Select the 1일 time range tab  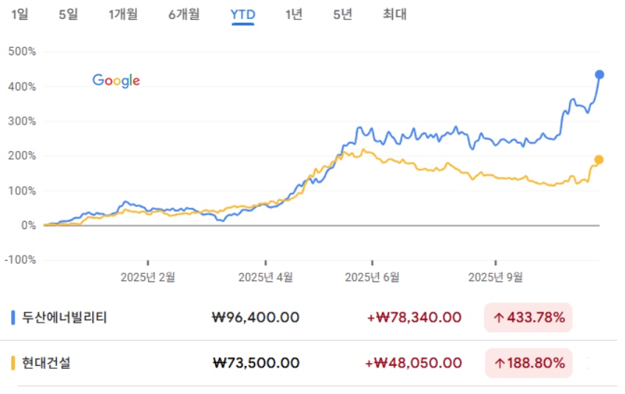(20, 14)
